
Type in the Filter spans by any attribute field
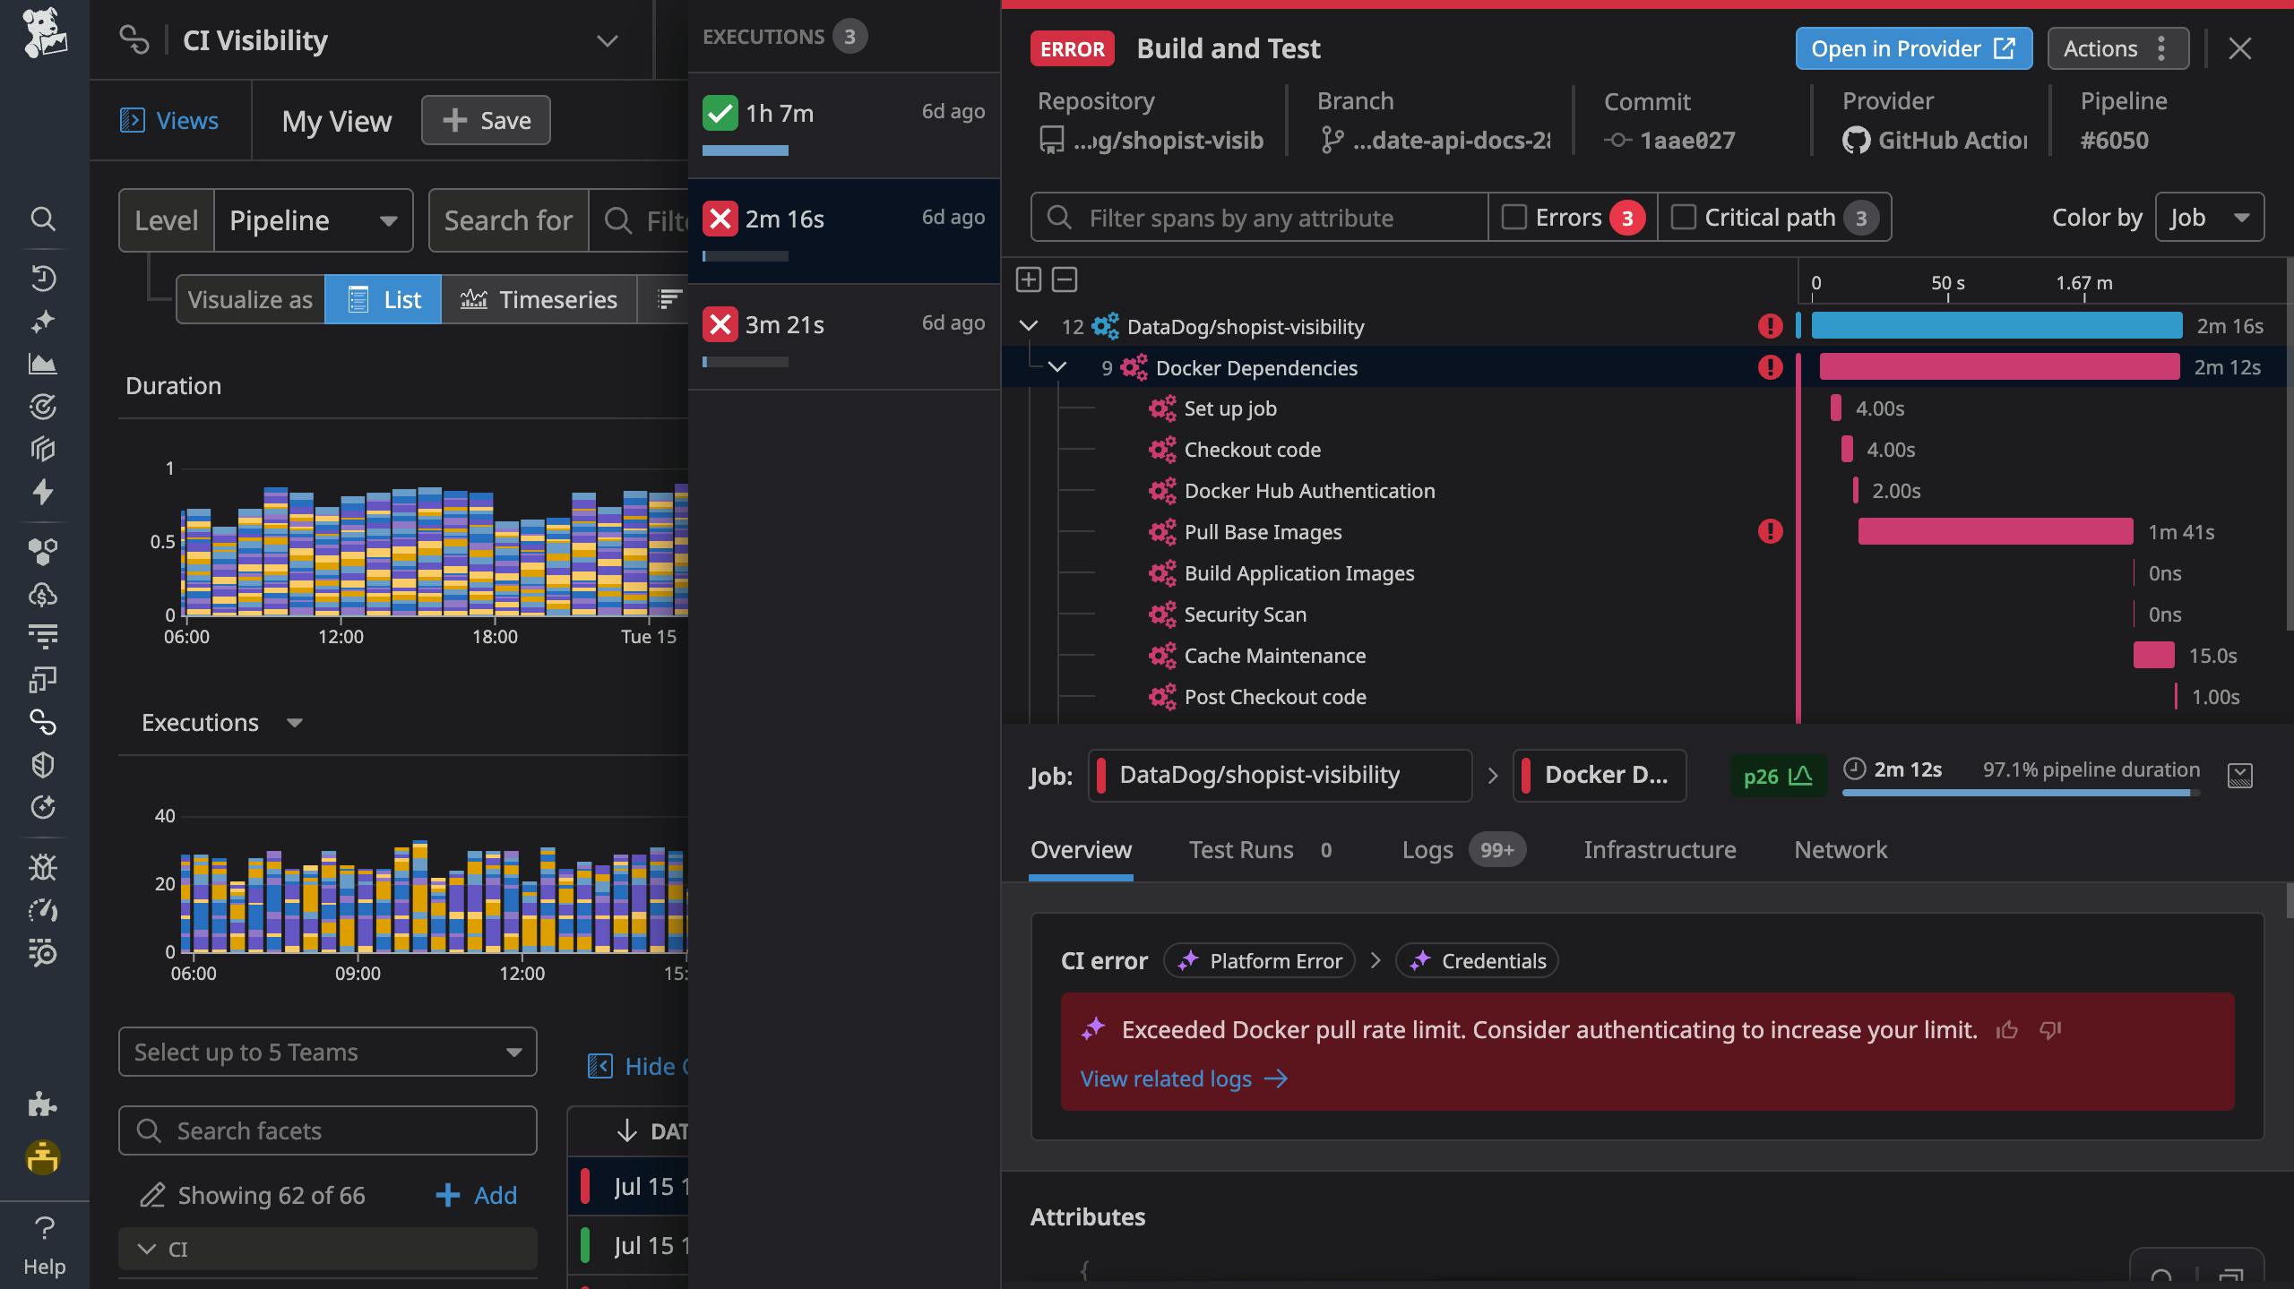coord(1255,217)
